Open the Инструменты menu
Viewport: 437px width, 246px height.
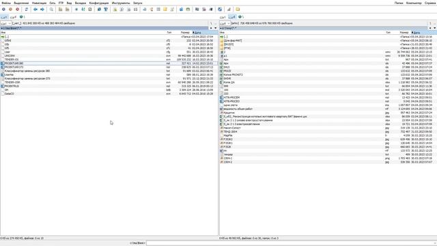(121, 3)
